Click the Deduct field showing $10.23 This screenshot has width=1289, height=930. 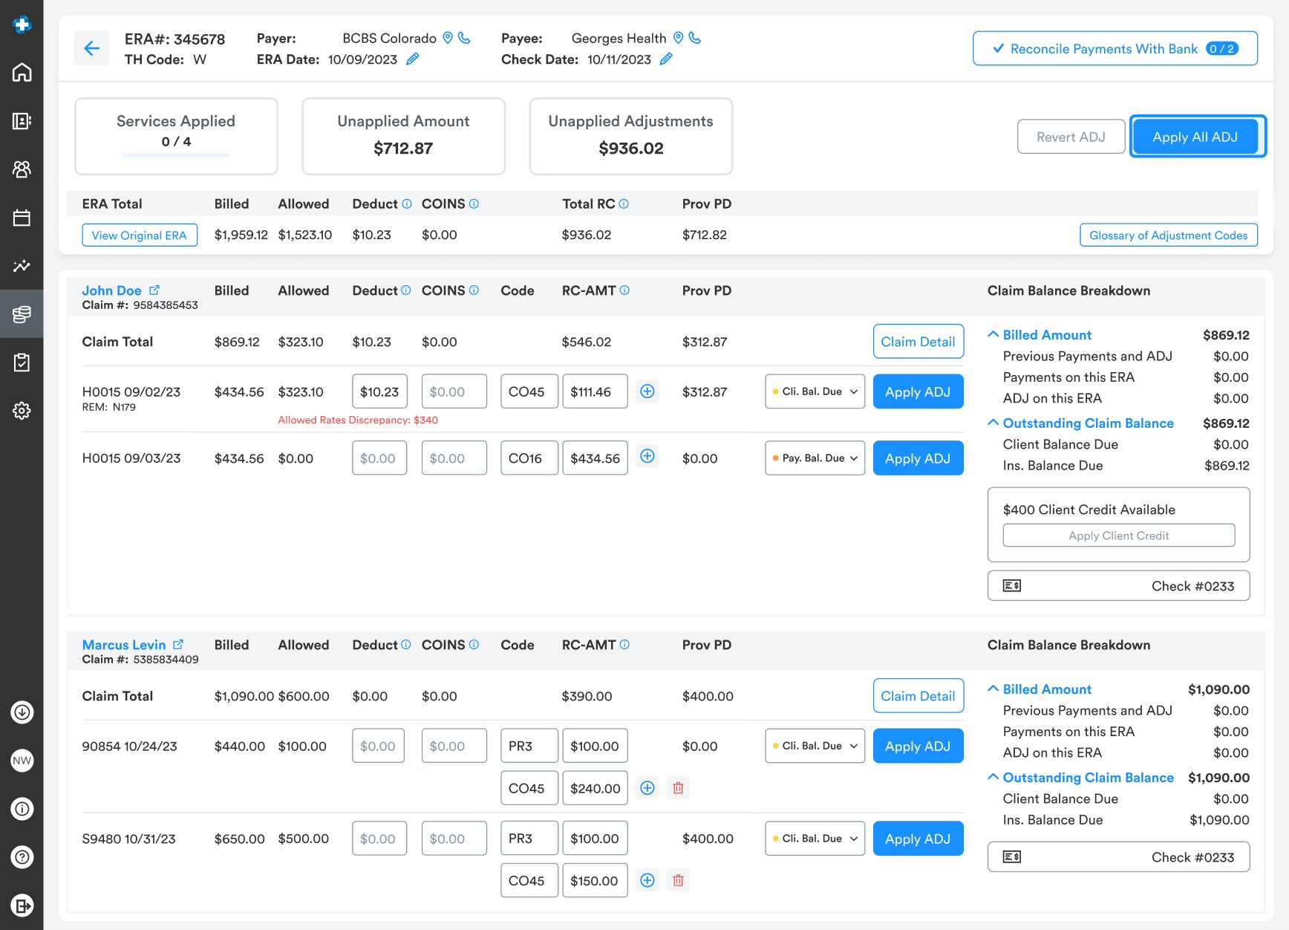tap(379, 392)
